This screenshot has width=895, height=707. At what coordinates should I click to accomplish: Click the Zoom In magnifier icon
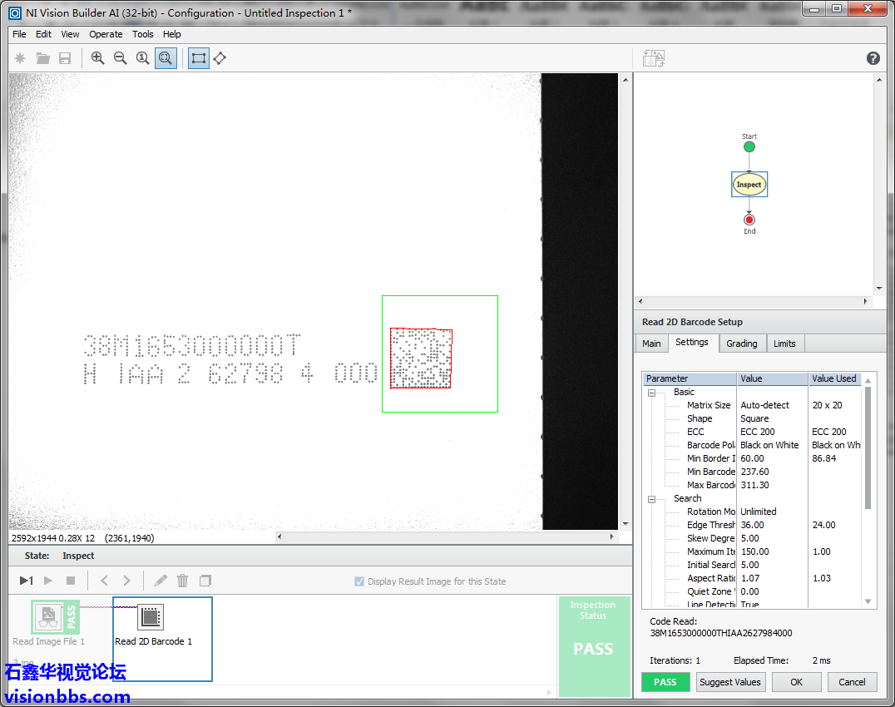(x=98, y=58)
